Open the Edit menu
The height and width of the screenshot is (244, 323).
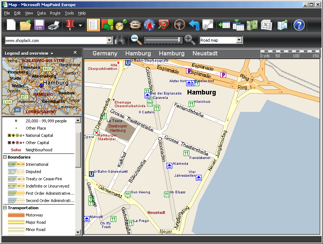[17, 13]
